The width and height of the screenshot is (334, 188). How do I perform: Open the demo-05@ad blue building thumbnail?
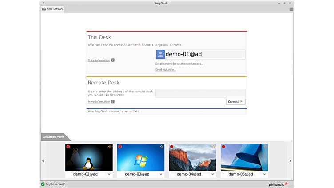[244, 157]
